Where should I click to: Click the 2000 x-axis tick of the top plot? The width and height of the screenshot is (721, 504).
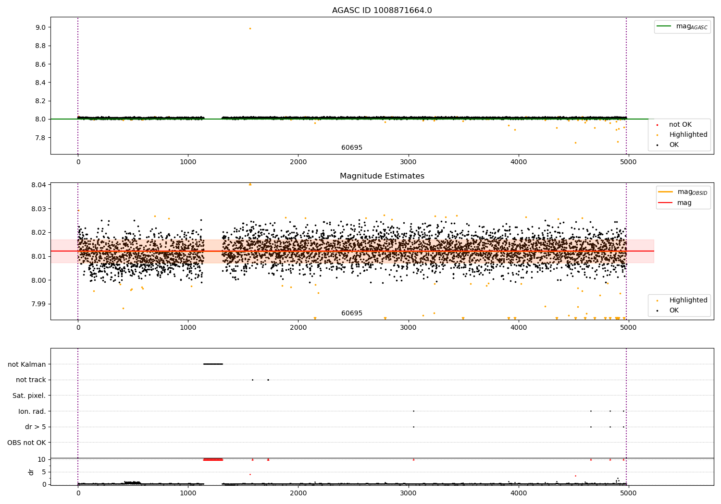pos(298,162)
